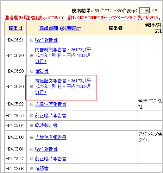163x173 pixels.
Task: Expand the 有価証券報告書 row
Action: (32, 86)
